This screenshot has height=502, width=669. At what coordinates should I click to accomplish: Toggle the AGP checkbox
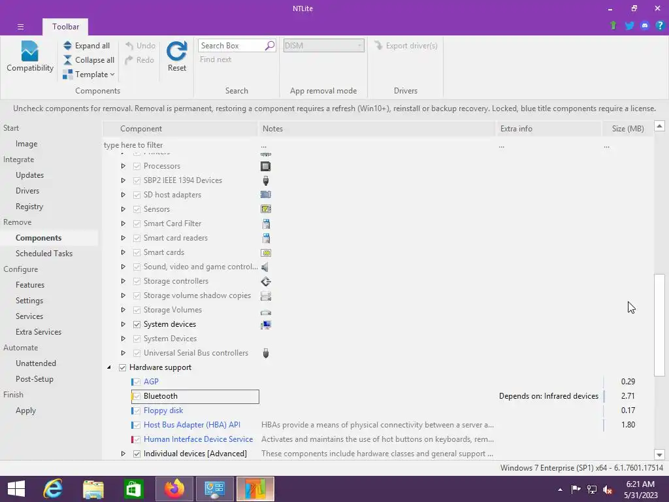point(137,382)
